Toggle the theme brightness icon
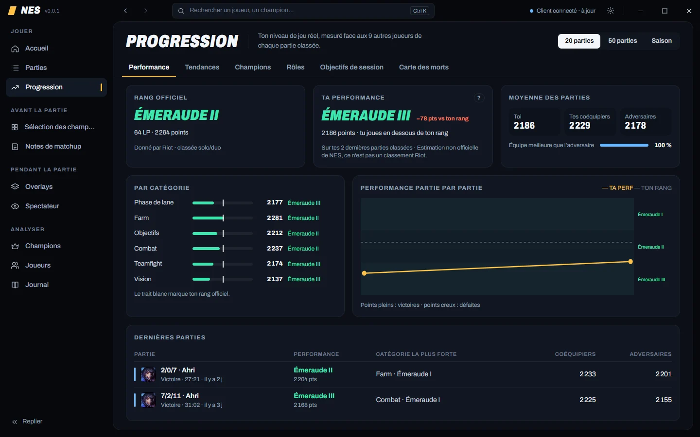The image size is (700, 437). coord(611,11)
